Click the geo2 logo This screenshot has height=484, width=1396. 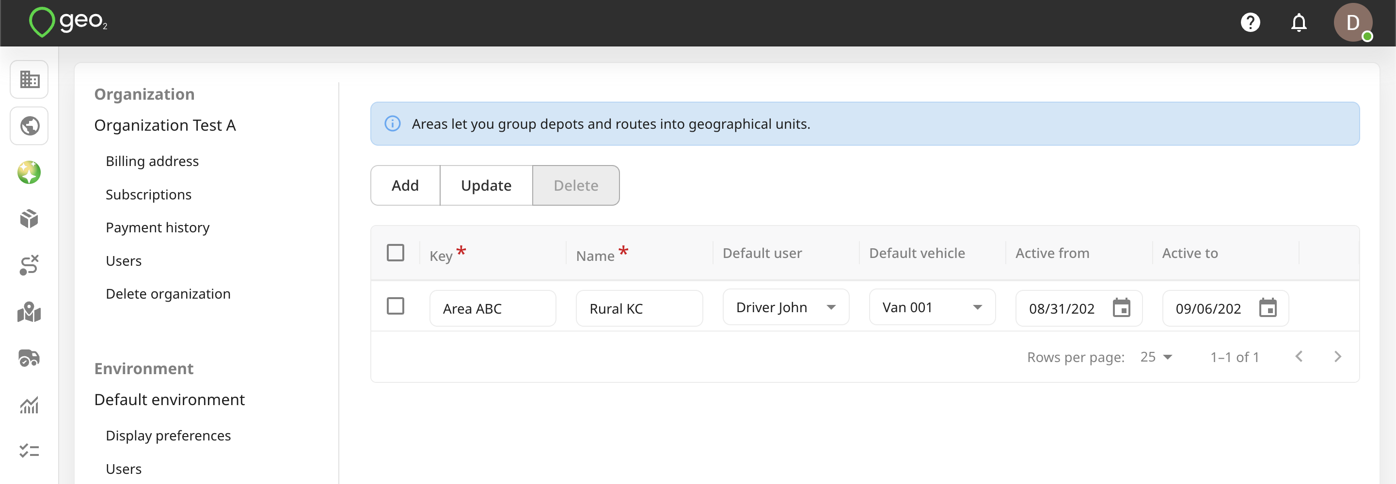(68, 22)
